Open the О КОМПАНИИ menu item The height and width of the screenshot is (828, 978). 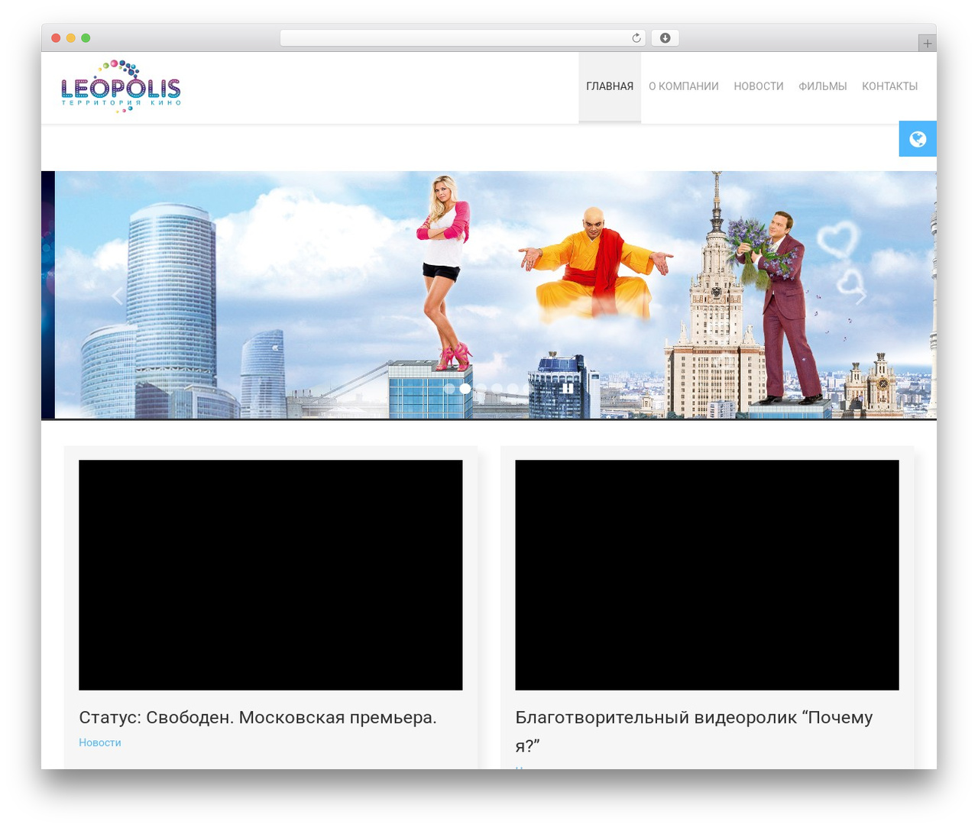pyautogui.click(x=684, y=86)
